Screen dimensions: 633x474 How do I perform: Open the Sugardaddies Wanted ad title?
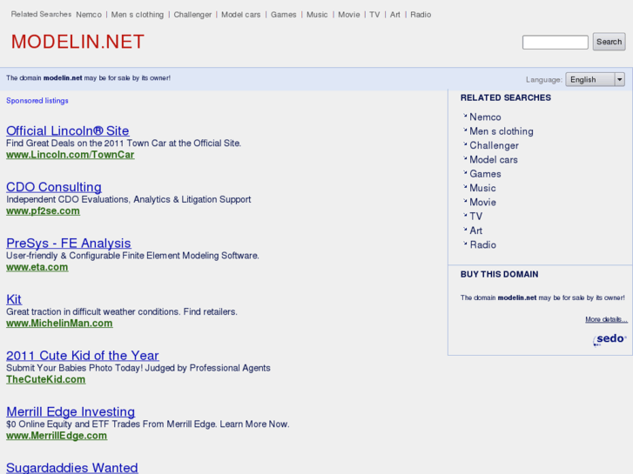pos(72,468)
